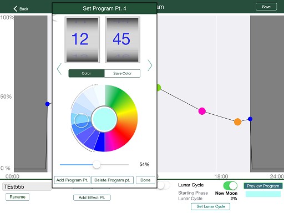Disable the Lunar Cycle switch
Screen dimensions: 284x213
click(230, 186)
